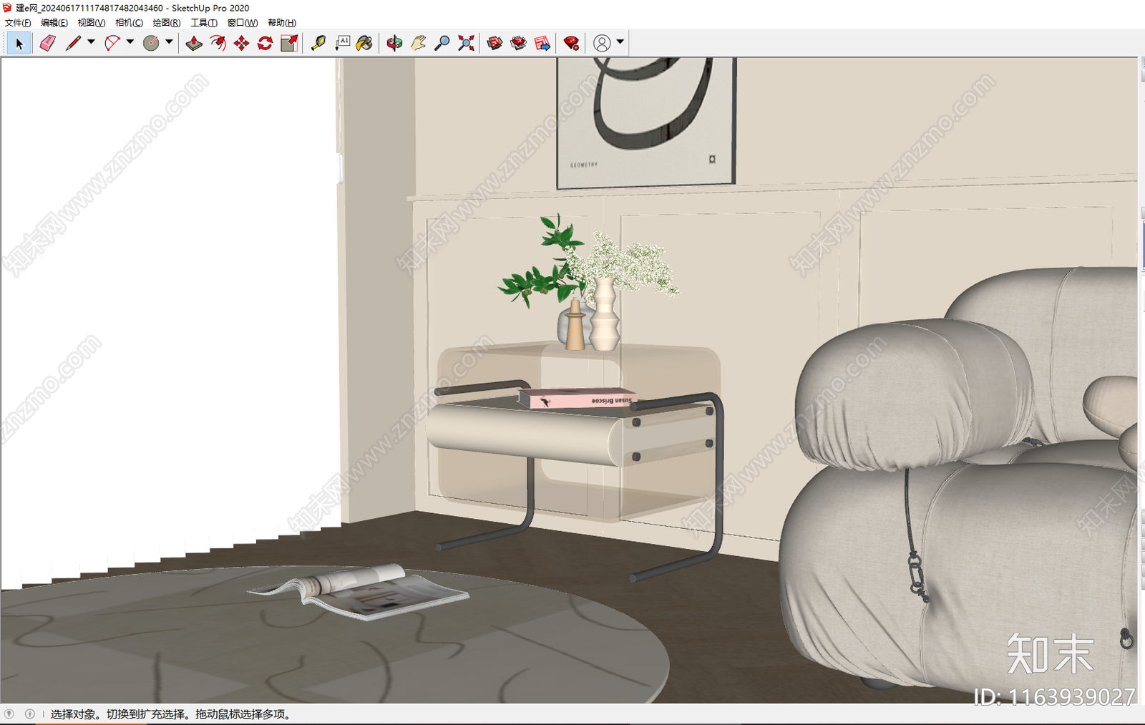
Task: Choose the Zoom magnifier tool
Action: (x=442, y=44)
